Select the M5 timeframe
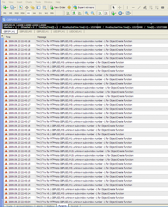The width and height of the screenshot is (168, 207). pyautogui.click(x=11, y=13)
